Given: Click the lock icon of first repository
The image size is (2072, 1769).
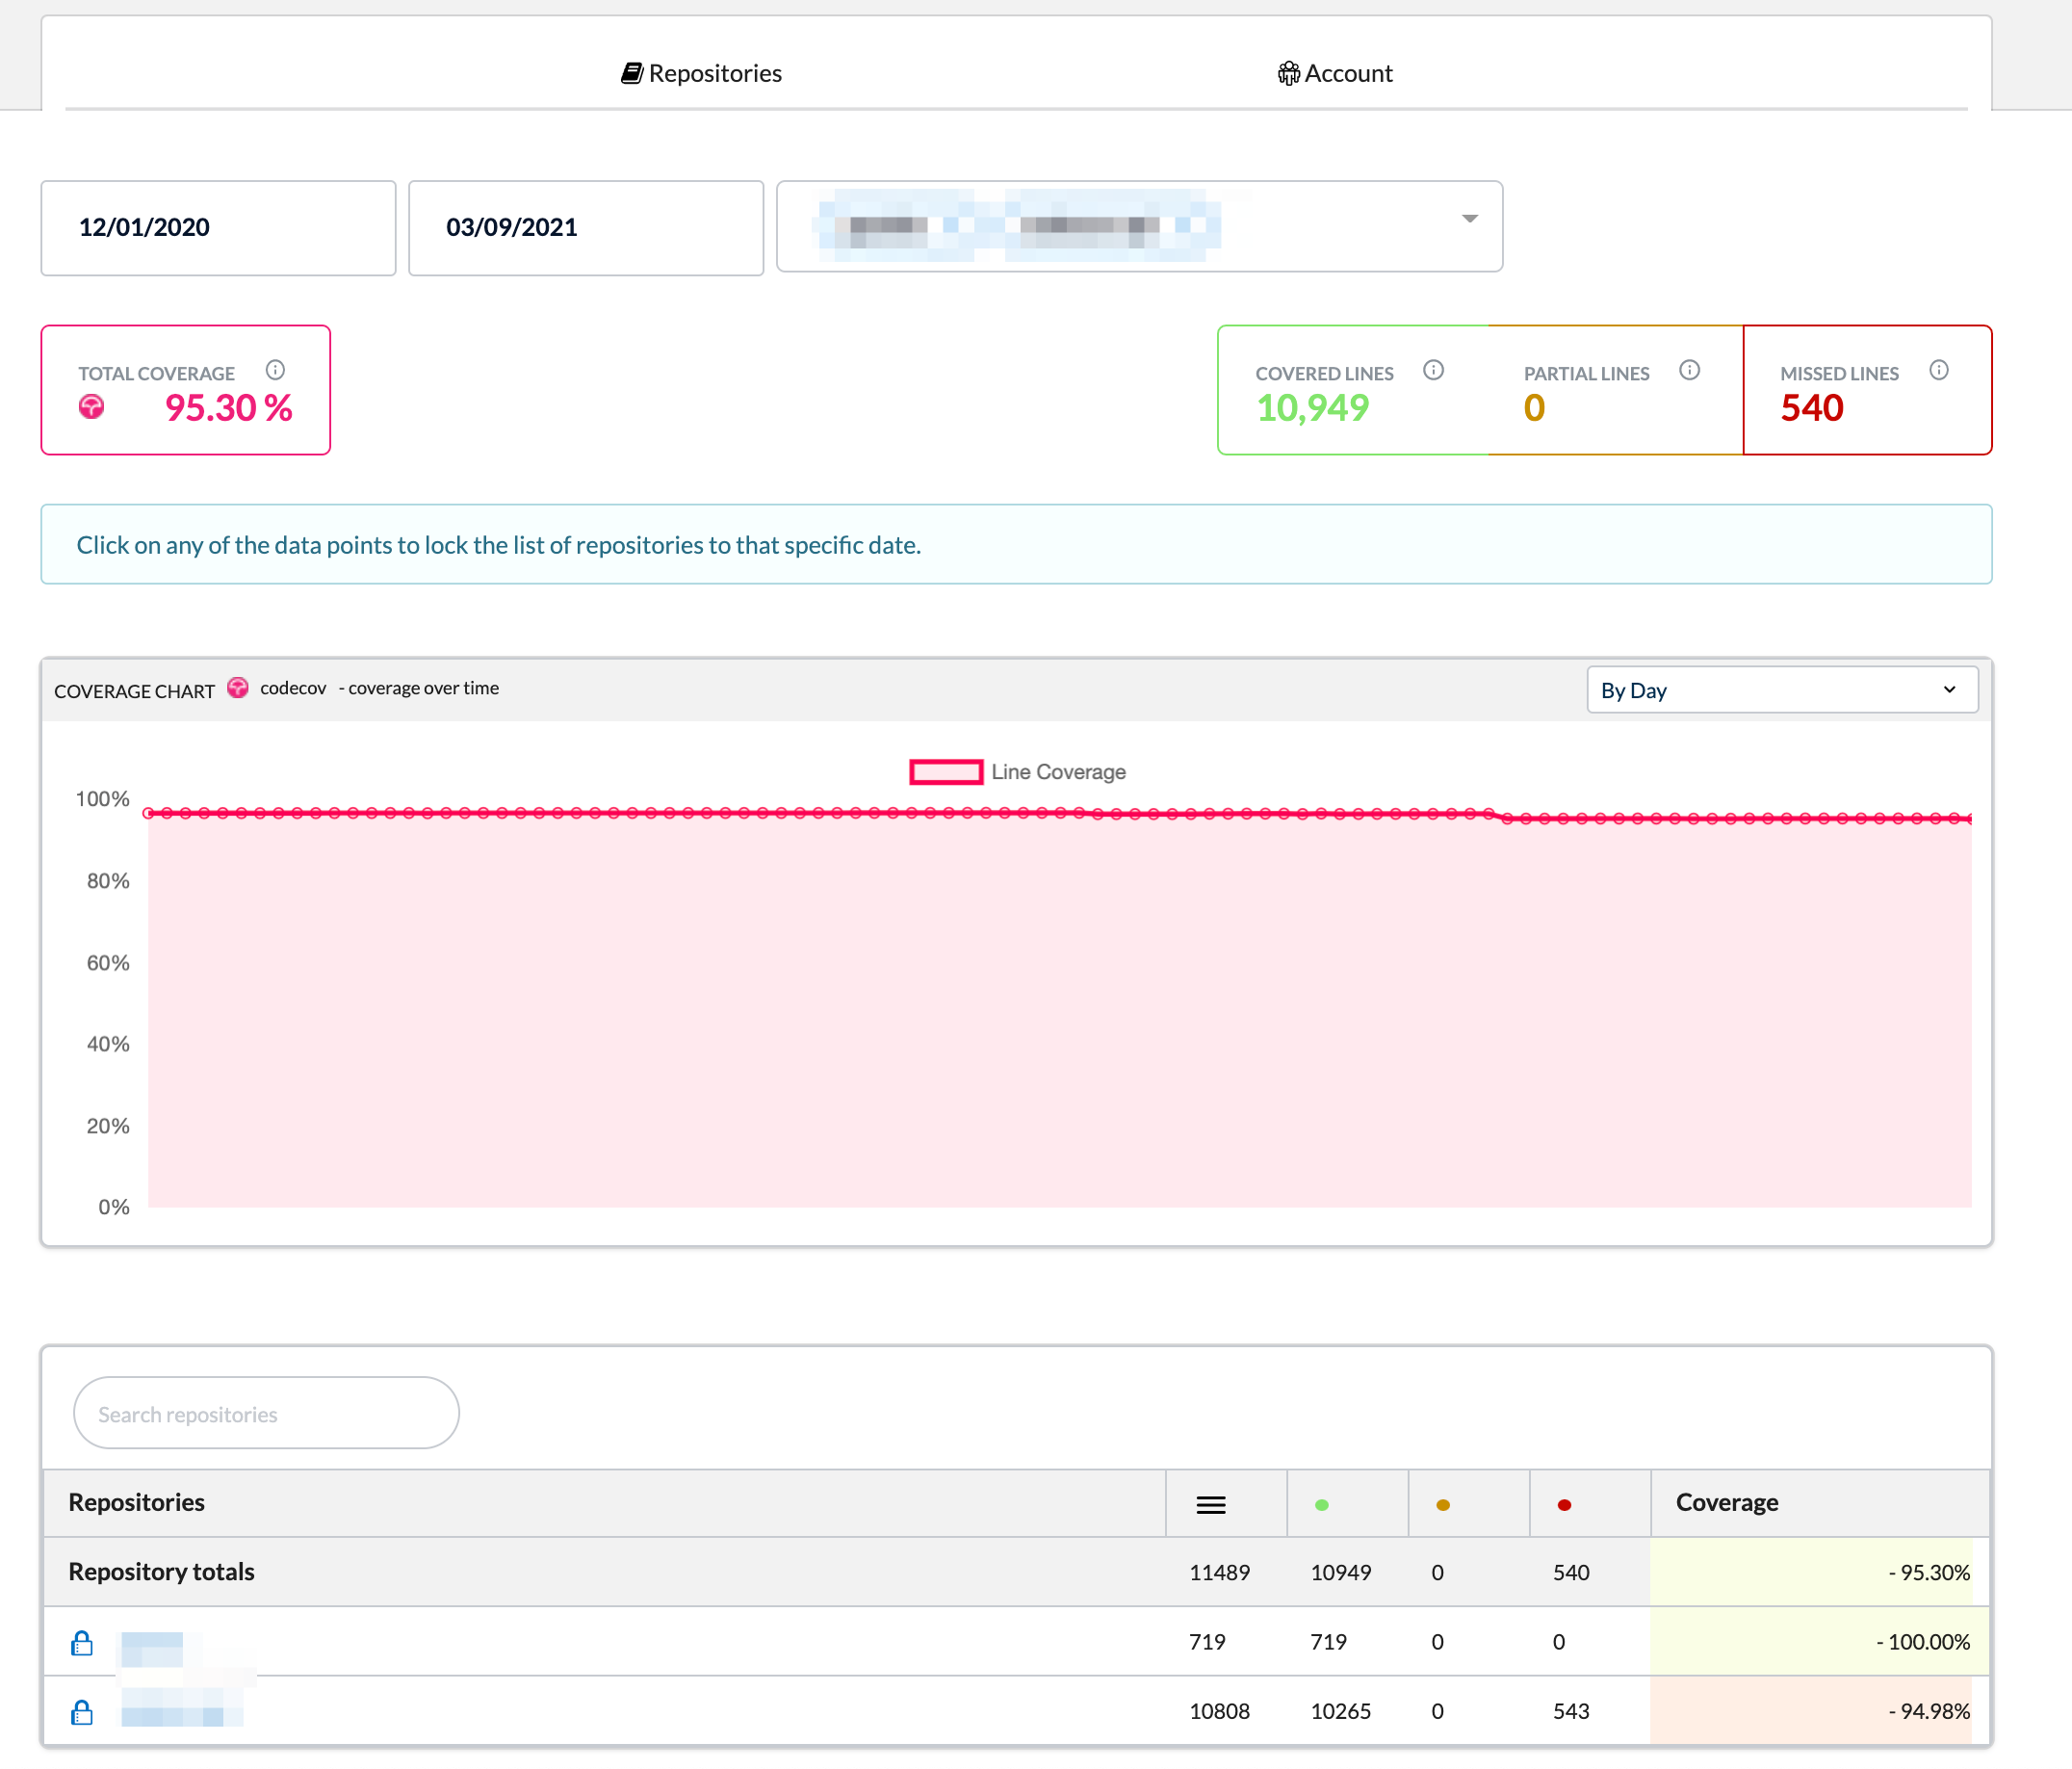Looking at the screenshot, I should tap(82, 1643).
